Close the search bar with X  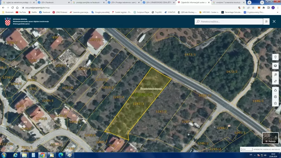pyautogui.click(x=274, y=21)
